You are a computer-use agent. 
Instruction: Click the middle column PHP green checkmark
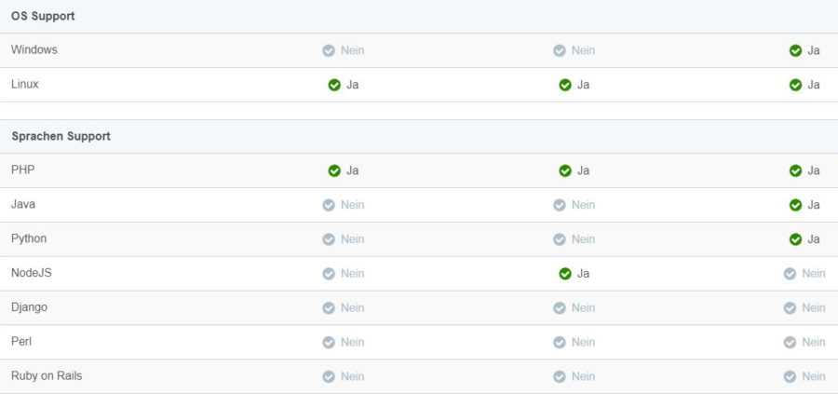point(564,170)
